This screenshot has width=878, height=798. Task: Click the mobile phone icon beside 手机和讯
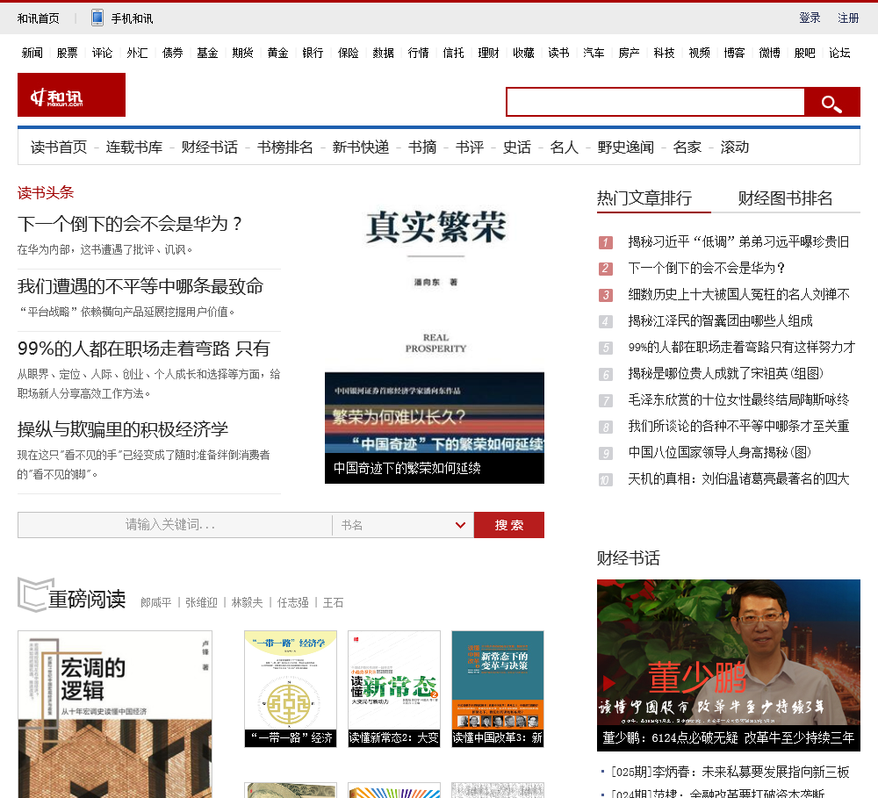click(97, 18)
